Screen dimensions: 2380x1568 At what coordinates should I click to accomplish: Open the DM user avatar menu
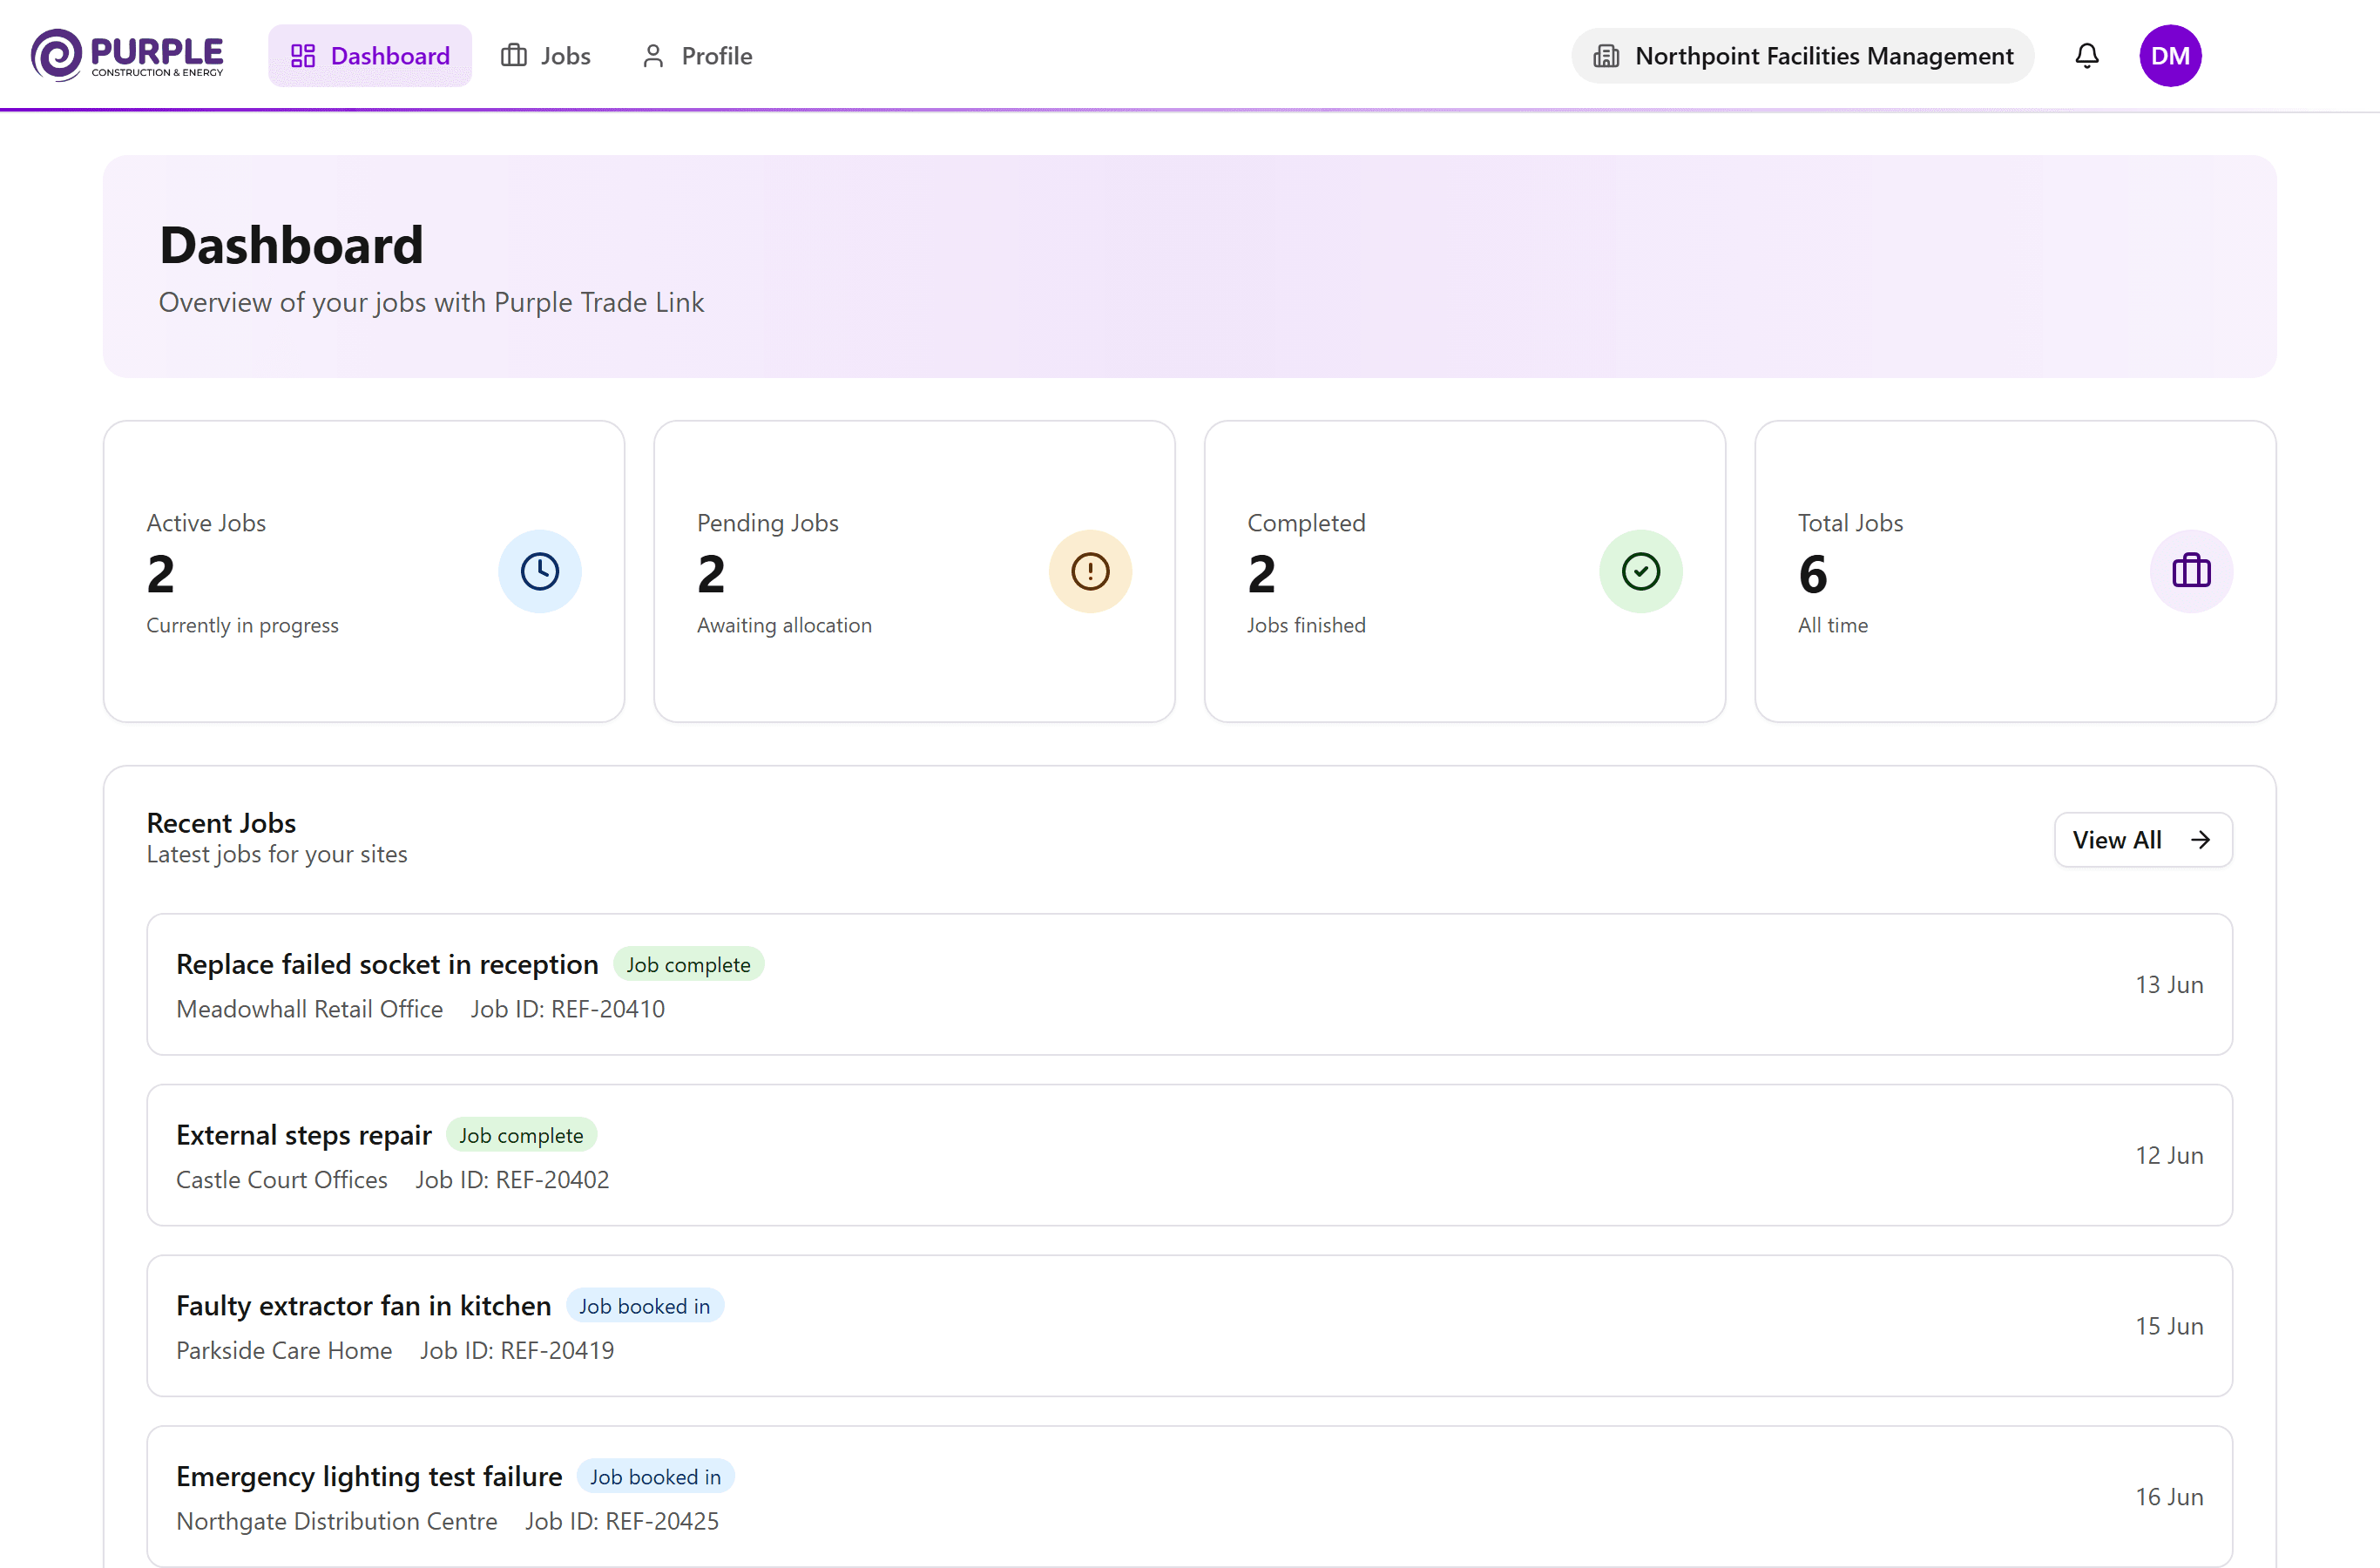click(2170, 56)
